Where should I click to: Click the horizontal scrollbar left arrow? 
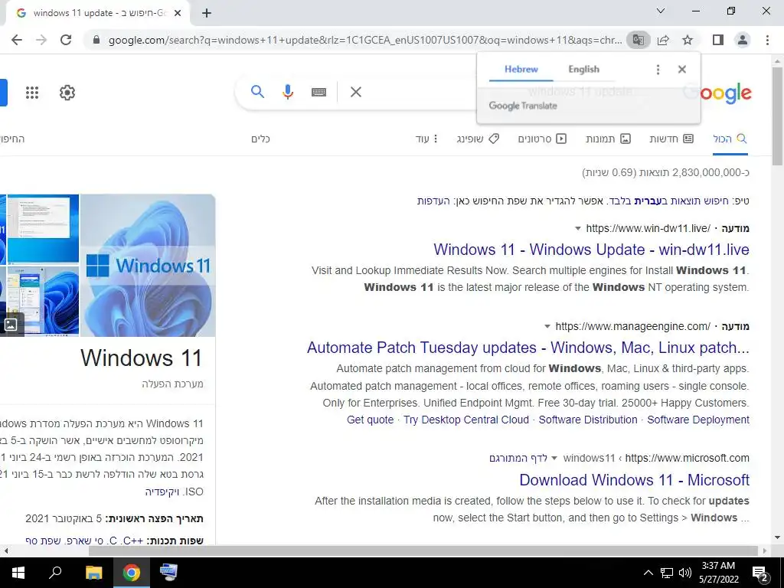[5, 551]
